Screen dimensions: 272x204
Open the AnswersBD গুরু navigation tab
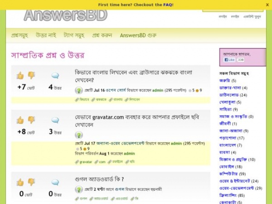138,35
